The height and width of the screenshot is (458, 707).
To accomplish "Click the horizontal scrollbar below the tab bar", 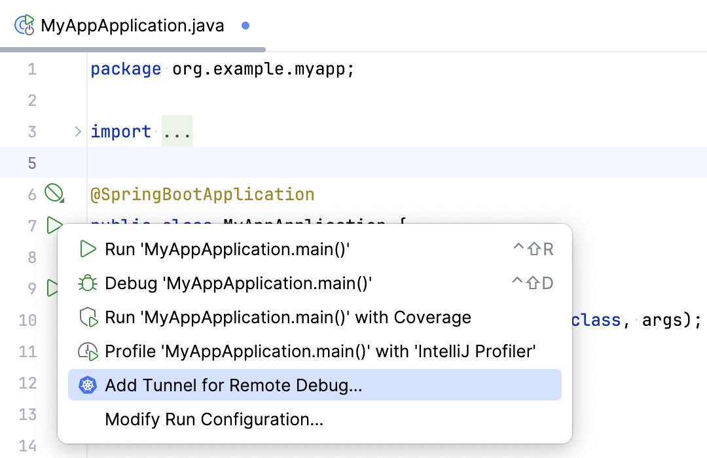I will pos(131,48).
